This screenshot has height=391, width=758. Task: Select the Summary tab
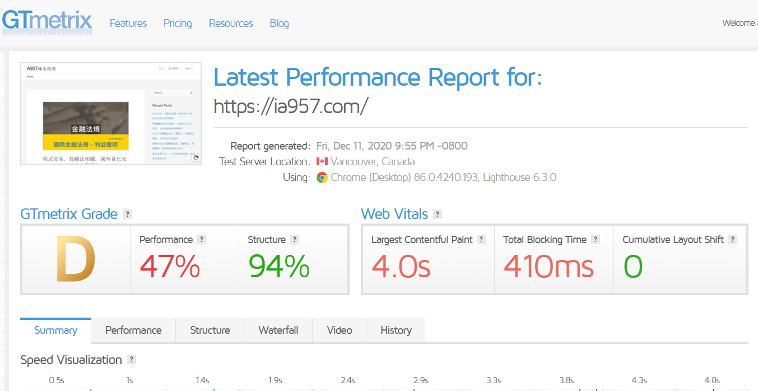click(55, 330)
